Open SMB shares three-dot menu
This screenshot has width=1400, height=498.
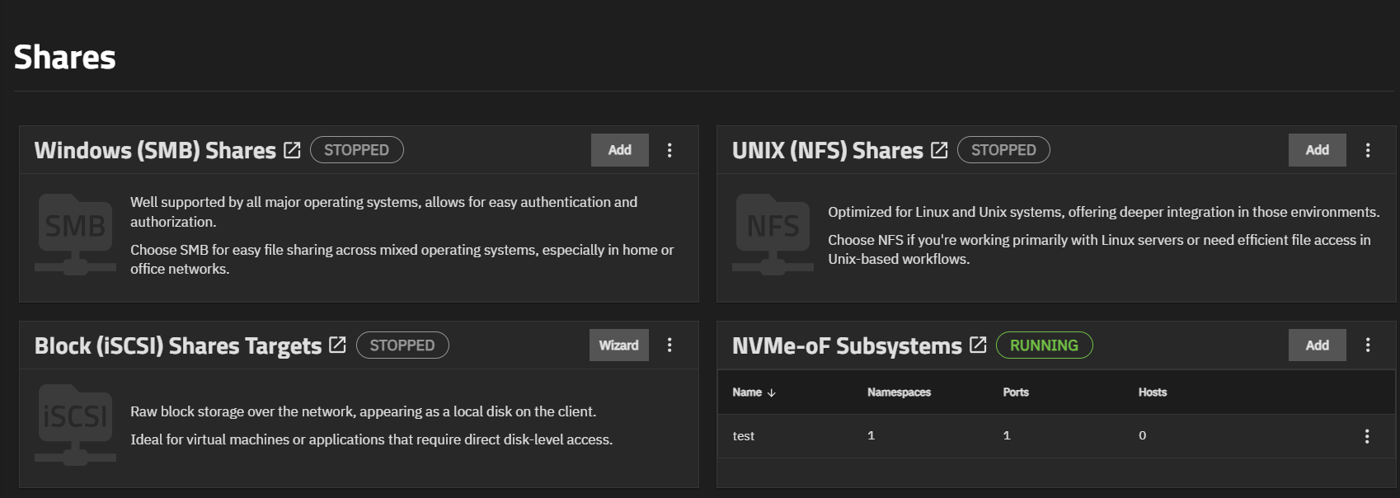[669, 150]
